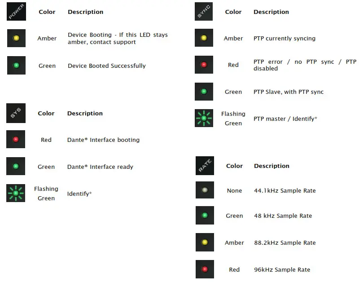359x282 pixels.
Task: Click the unlit 44.1kHz Sample Rate LED
Action: pyautogui.click(x=205, y=190)
